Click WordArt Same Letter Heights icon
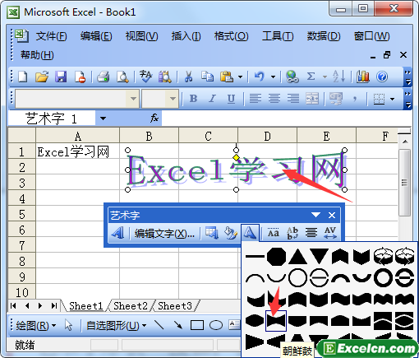This screenshot has height=358, width=419. coord(274,234)
